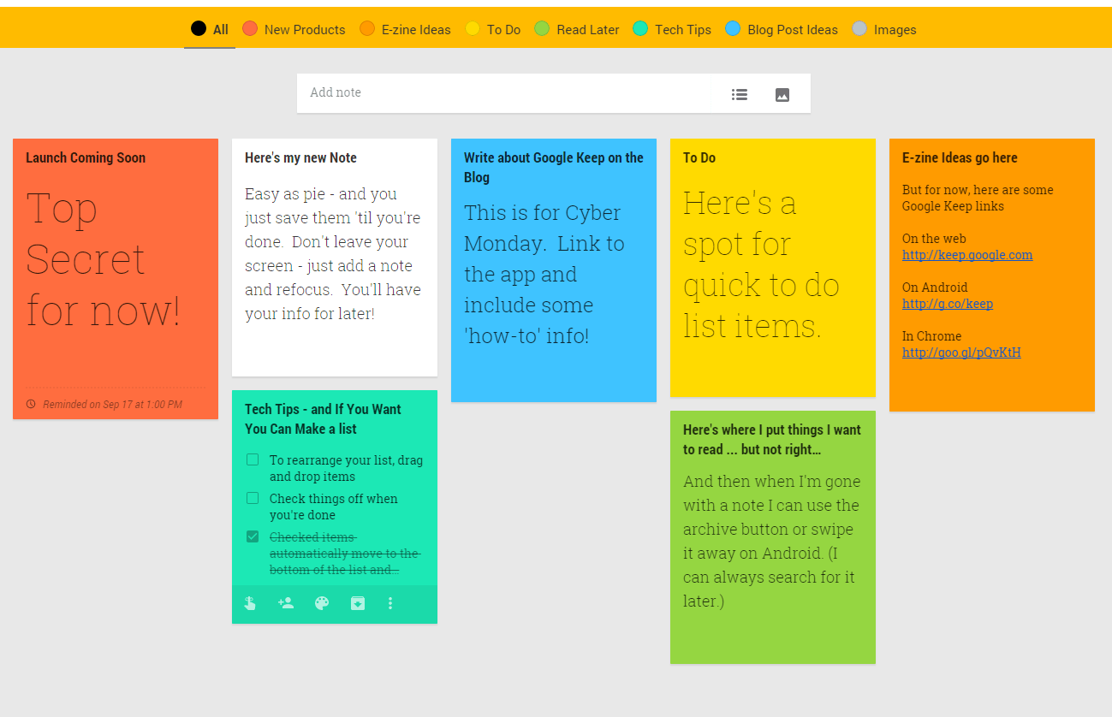Click the Images label filter circle

(859, 28)
